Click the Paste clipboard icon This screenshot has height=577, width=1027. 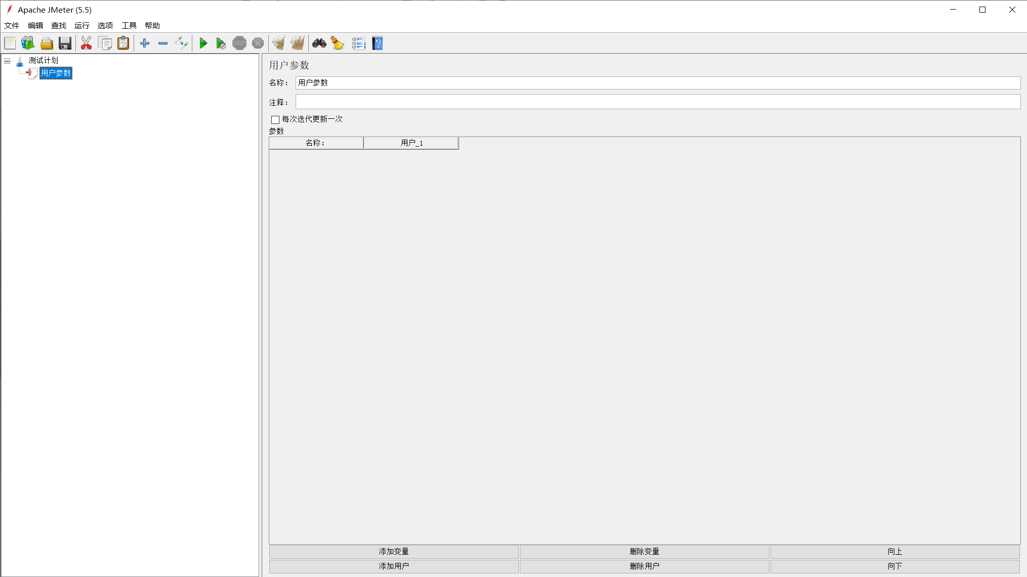[x=123, y=43]
